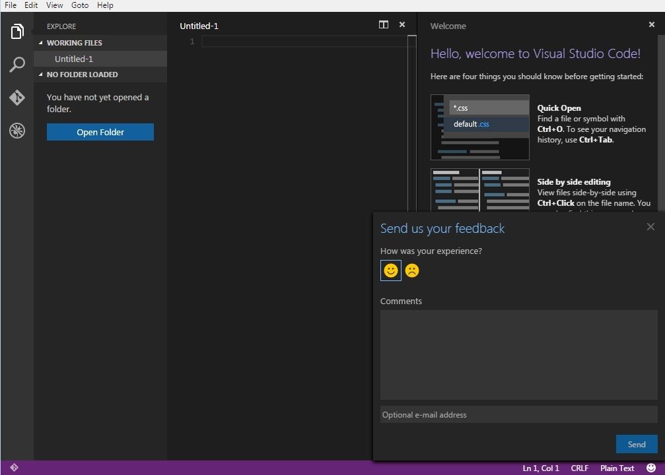Open feedback using the status bar smiley icon
The height and width of the screenshot is (475, 665).
pos(650,468)
